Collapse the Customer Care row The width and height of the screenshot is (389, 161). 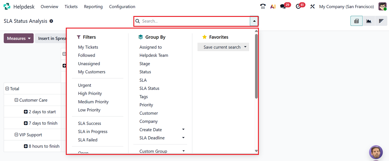[x=17, y=100]
